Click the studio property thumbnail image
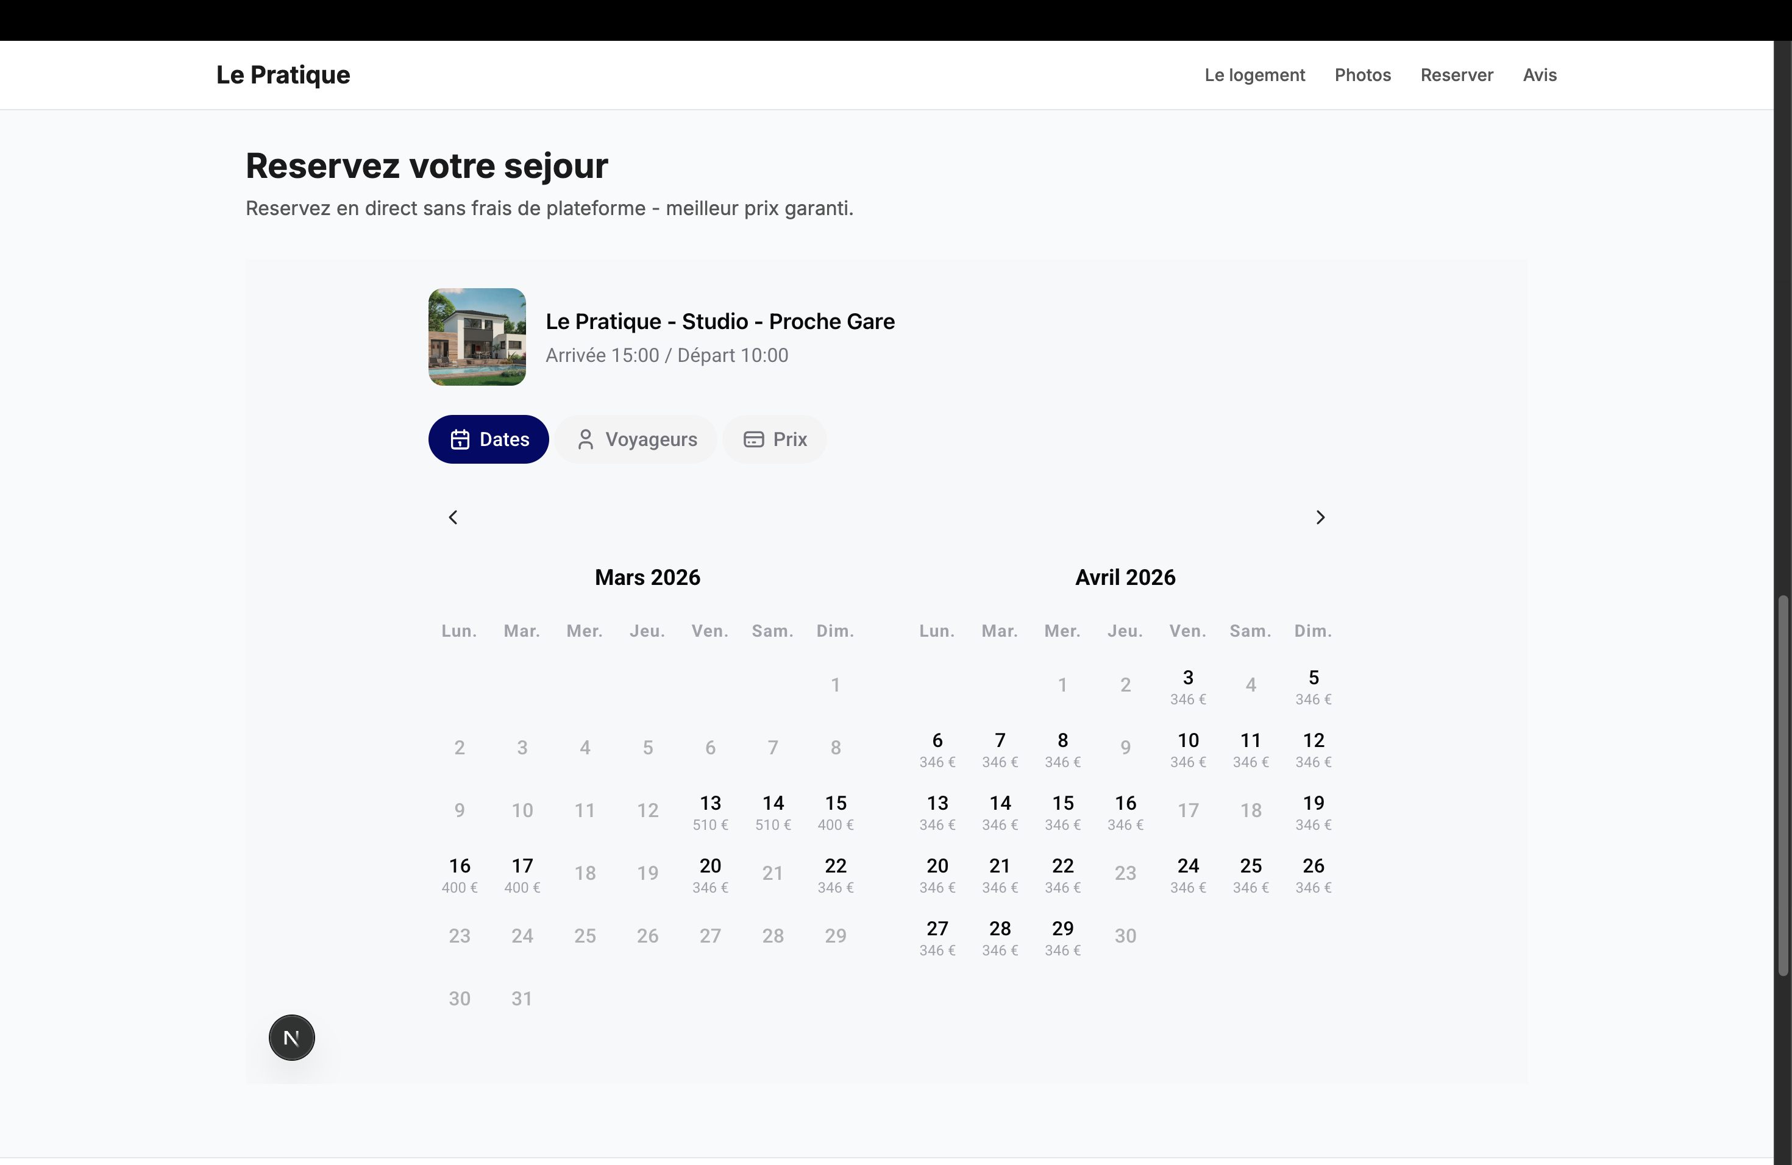Screen dimensions: 1792x1165 click(x=477, y=336)
